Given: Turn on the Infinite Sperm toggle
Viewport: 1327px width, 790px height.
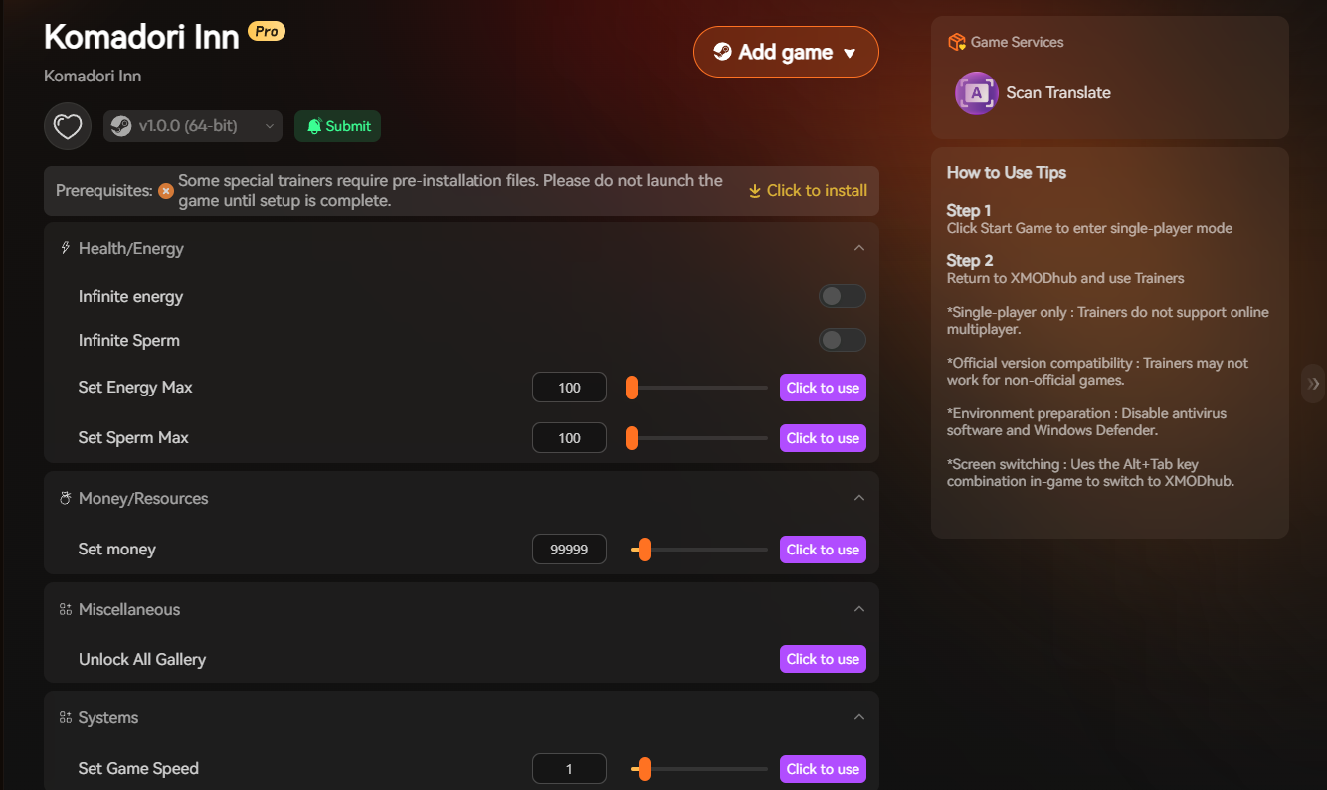Looking at the screenshot, I should [x=842, y=340].
